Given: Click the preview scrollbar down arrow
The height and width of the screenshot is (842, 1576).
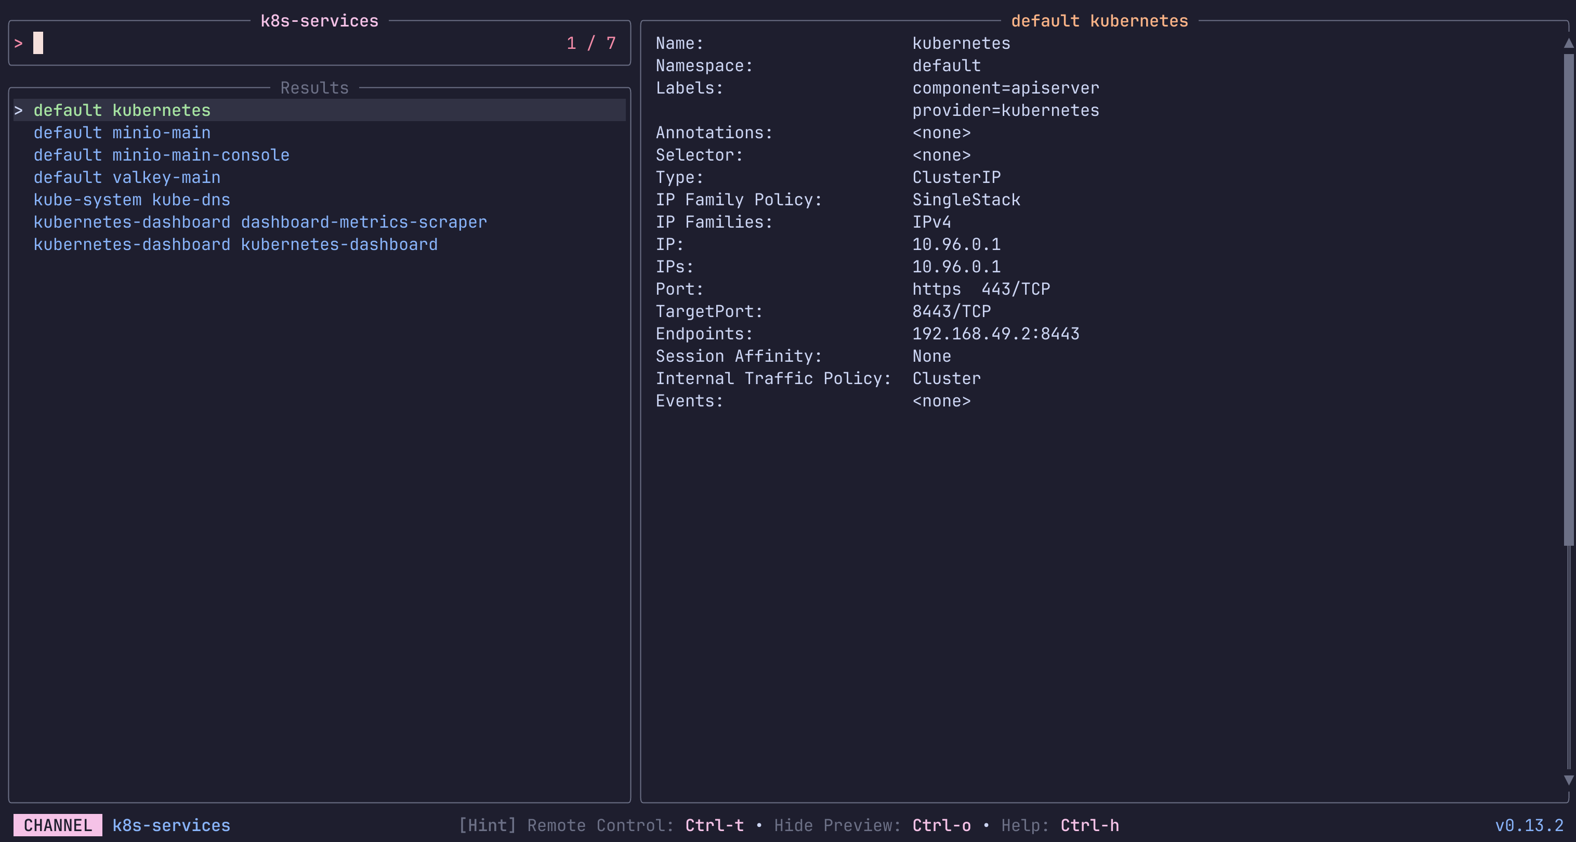Looking at the screenshot, I should [x=1569, y=780].
